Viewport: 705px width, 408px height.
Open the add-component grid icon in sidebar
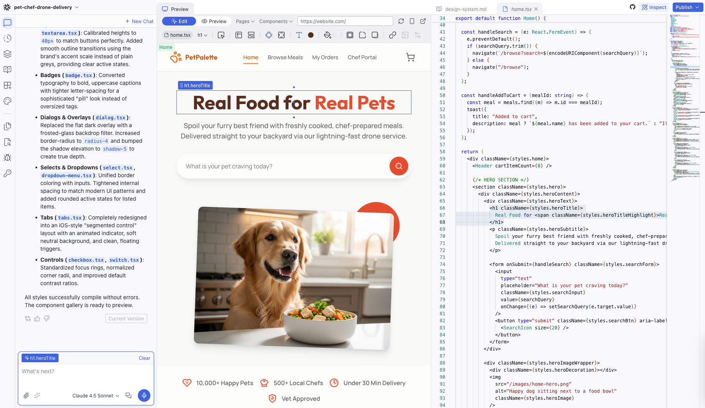click(7, 85)
